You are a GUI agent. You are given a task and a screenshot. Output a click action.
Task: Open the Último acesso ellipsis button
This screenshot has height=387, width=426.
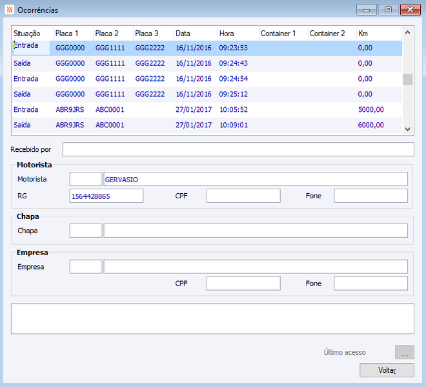tap(405, 352)
